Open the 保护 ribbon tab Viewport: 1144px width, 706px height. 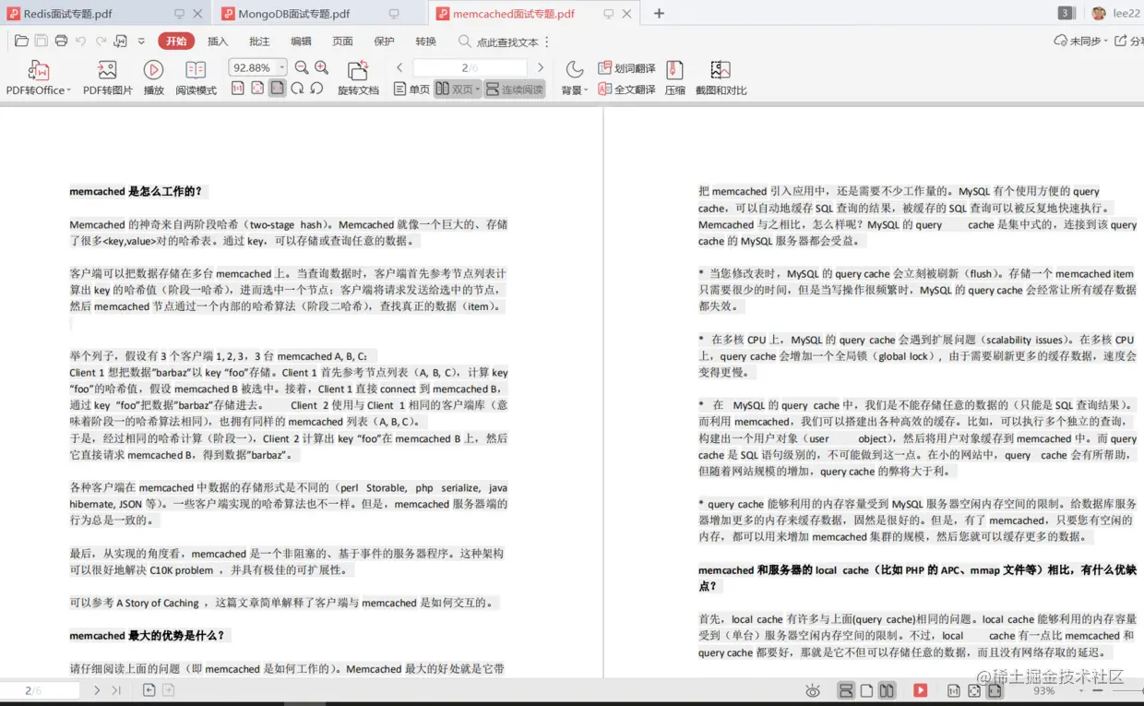click(384, 42)
